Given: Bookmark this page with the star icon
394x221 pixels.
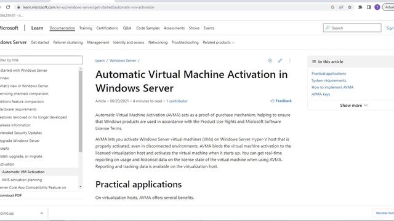Looking at the screenshot, I should [x=350, y=7].
